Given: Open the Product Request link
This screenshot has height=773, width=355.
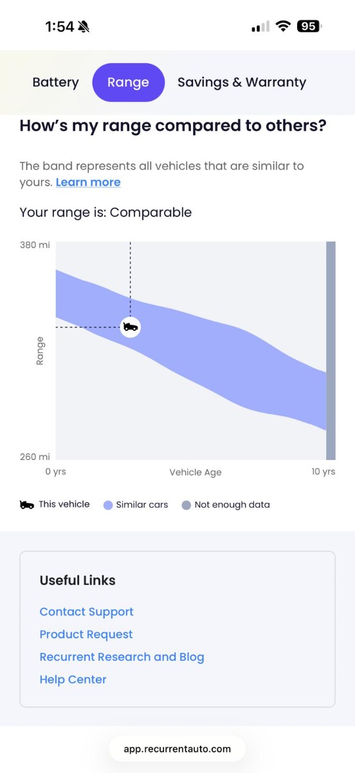Looking at the screenshot, I should (x=86, y=635).
